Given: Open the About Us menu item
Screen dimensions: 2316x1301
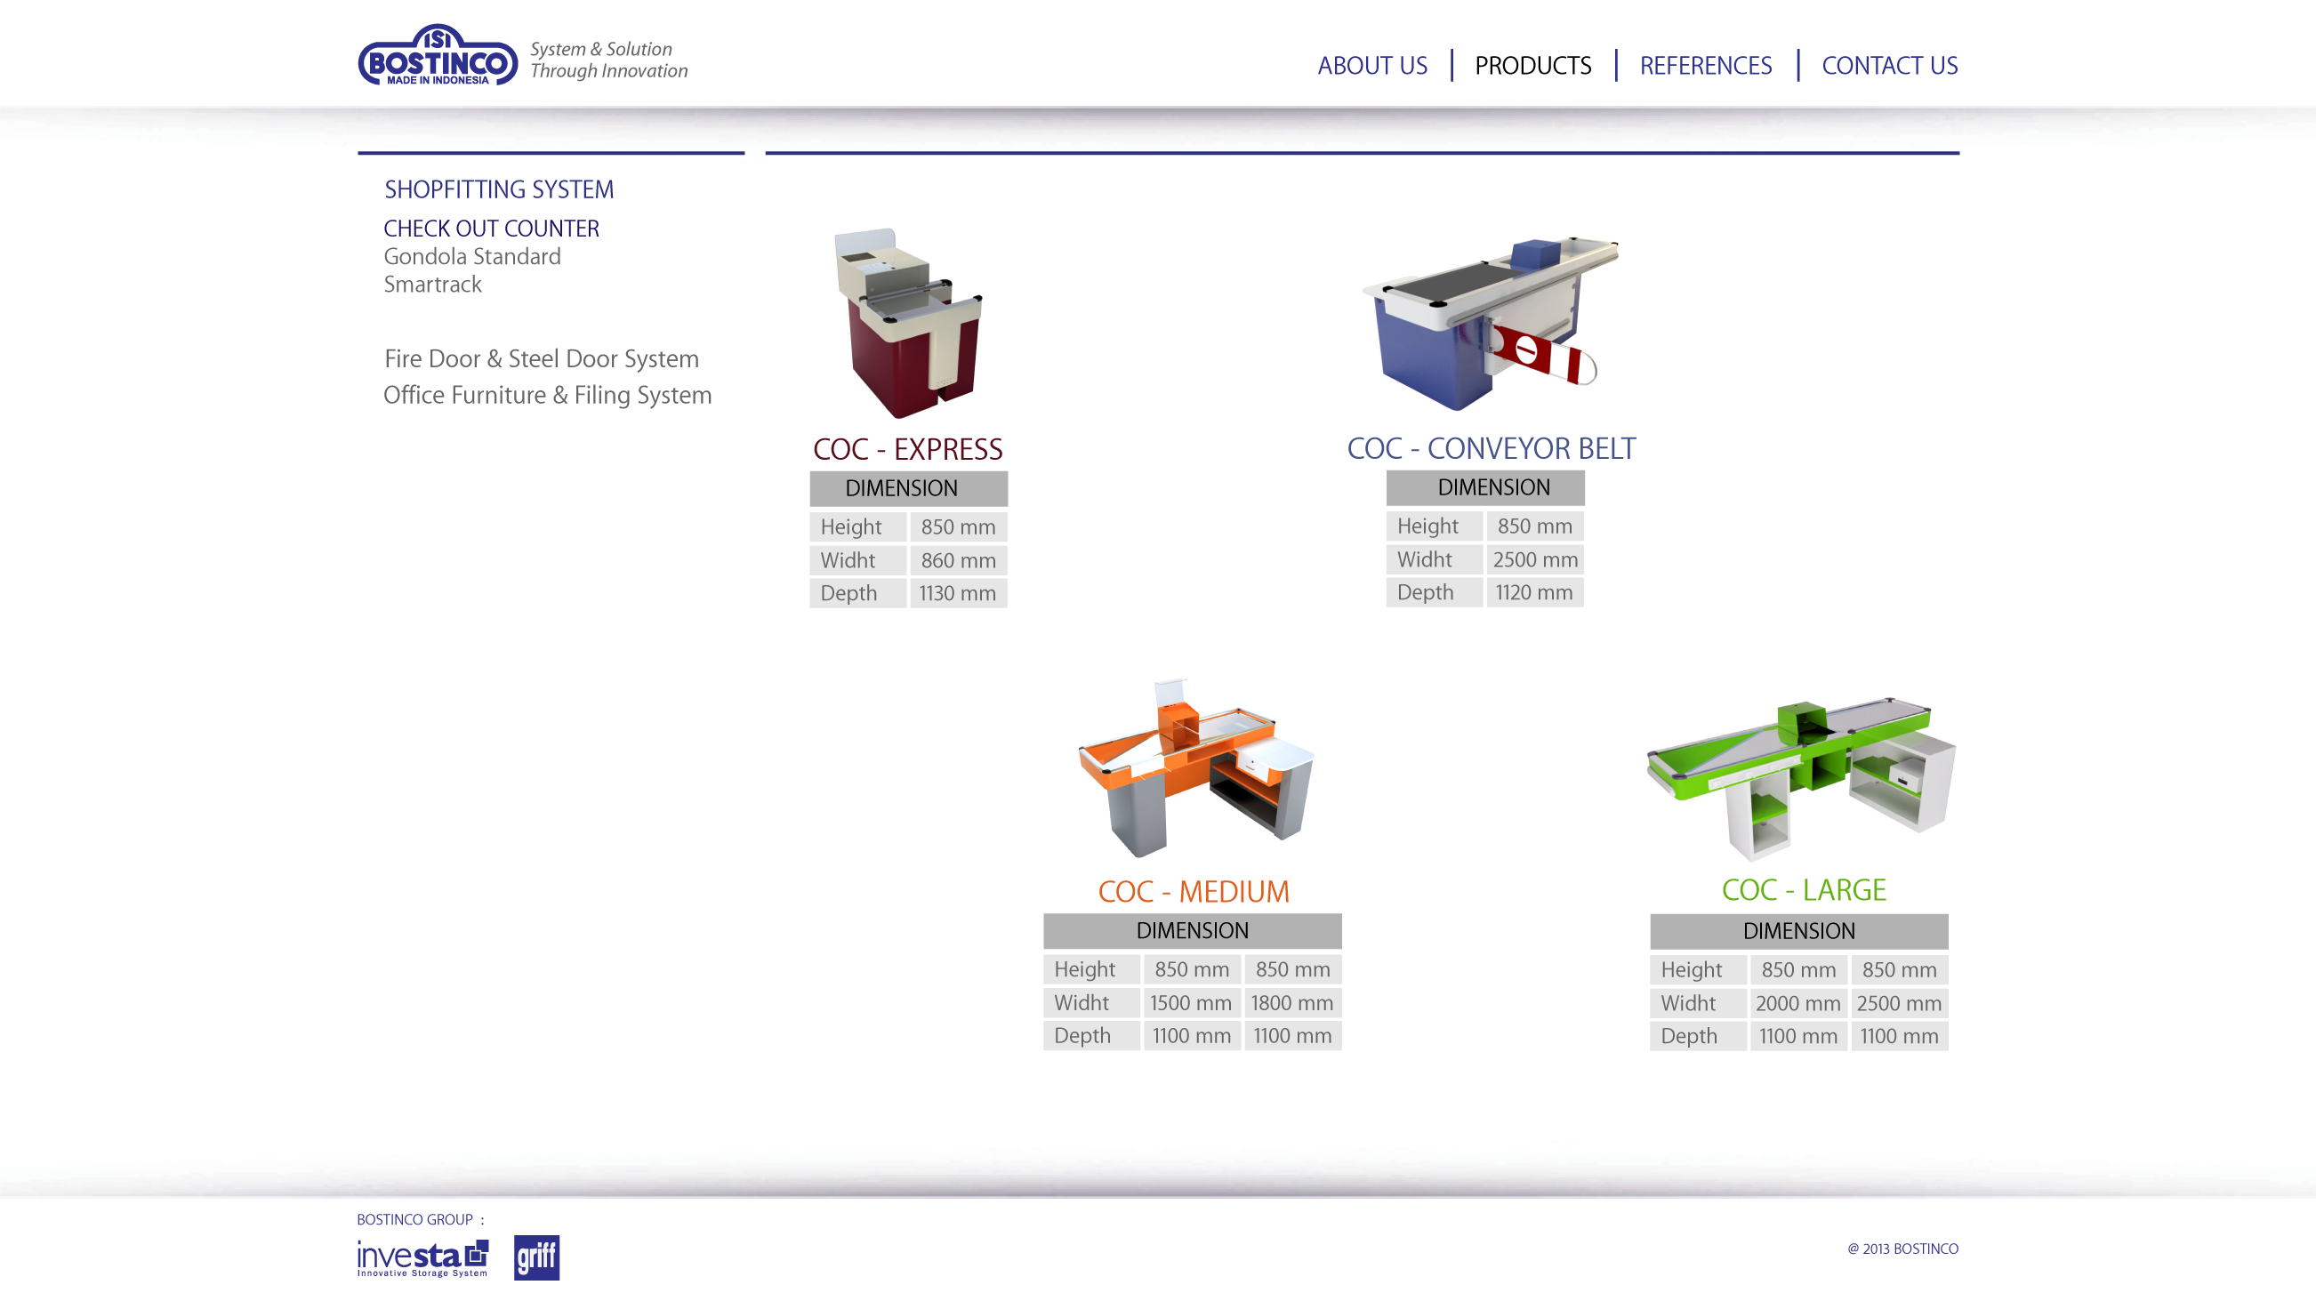Looking at the screenshot, I should coord(1372,66).
